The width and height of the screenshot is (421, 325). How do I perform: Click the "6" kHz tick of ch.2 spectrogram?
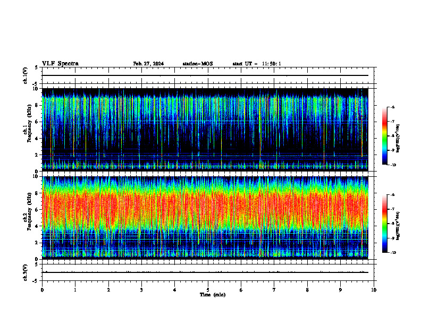click(37, 210)
